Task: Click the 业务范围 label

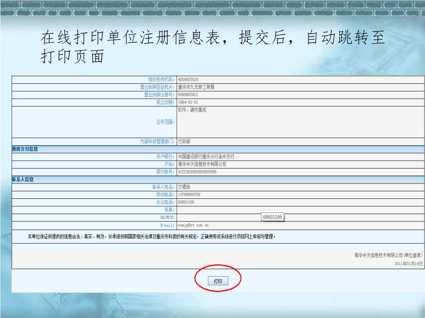Action: click(165, 122)
